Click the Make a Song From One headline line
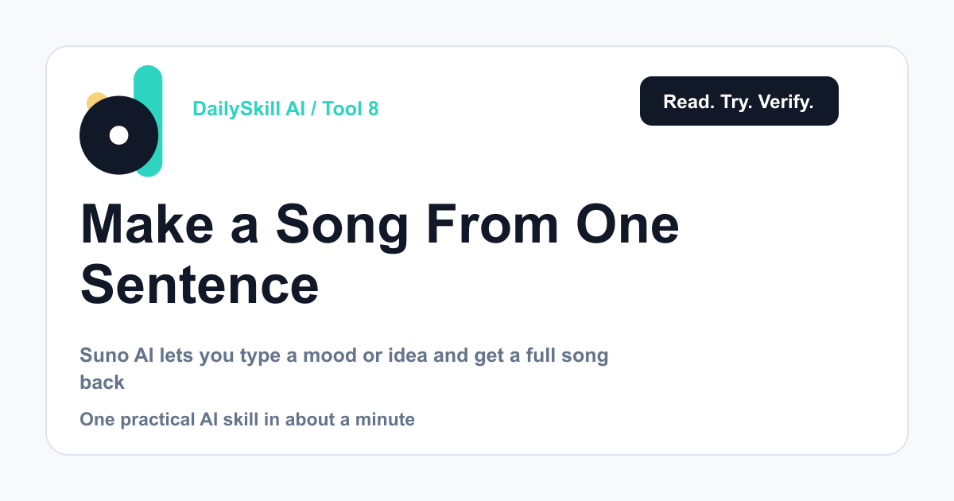The width and height of the screenshot is (954, 501). (380, 224)
